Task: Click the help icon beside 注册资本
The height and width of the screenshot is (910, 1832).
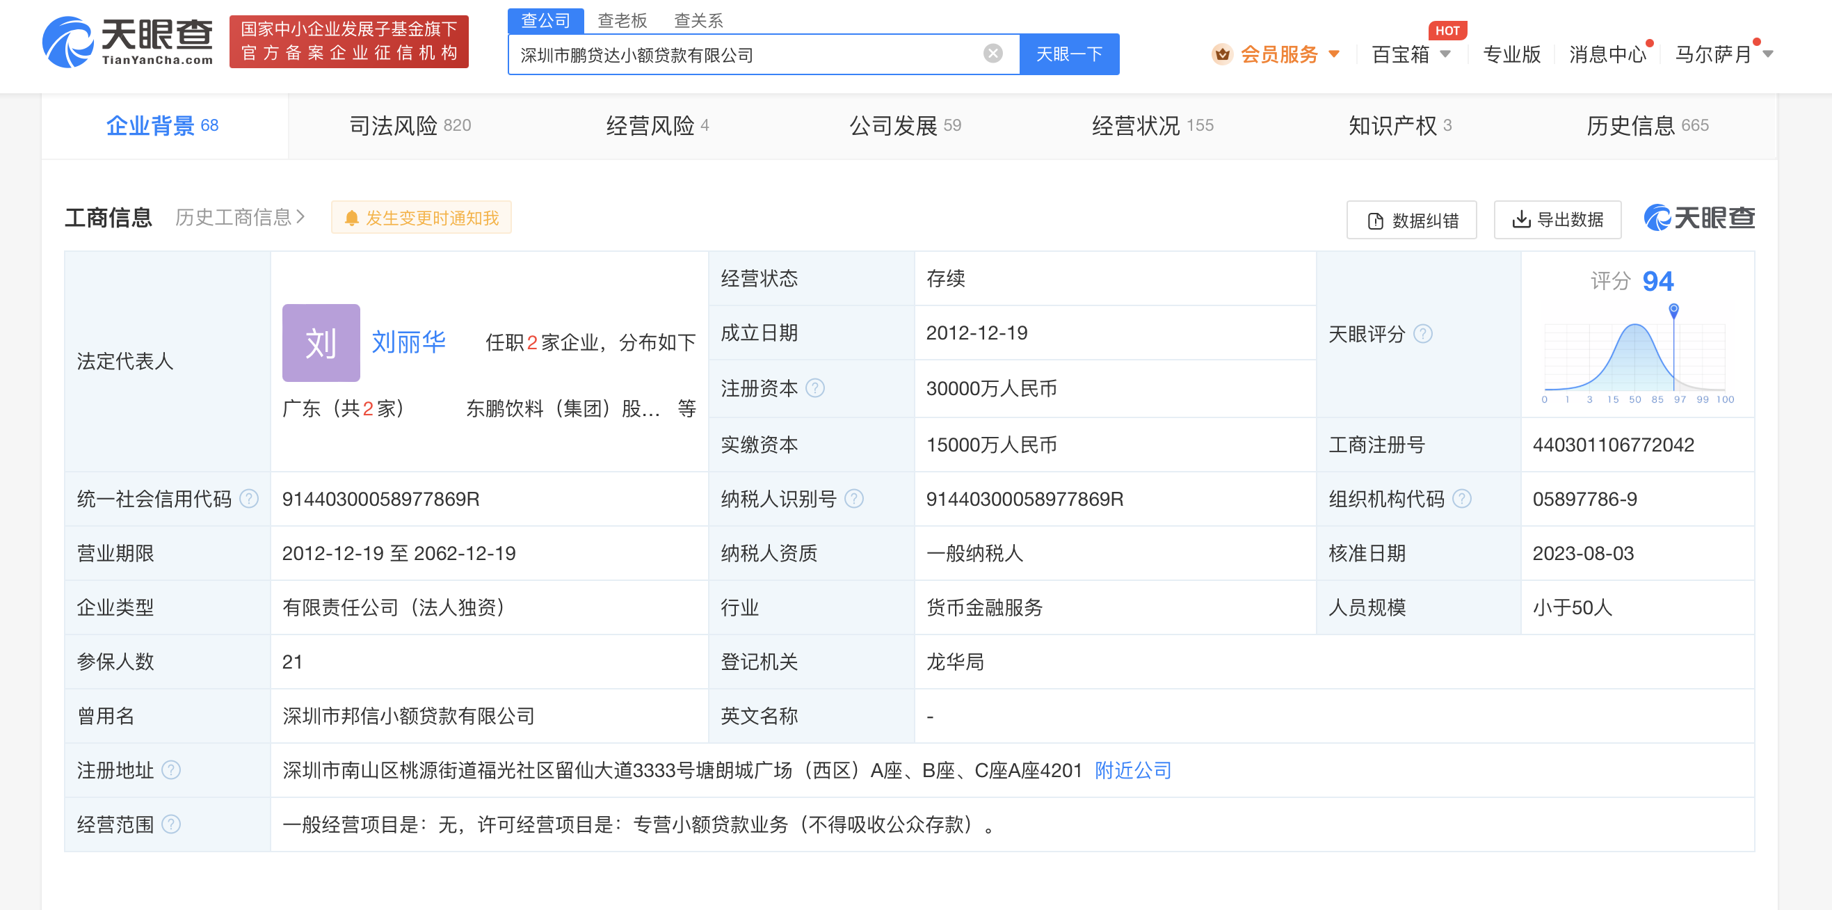Action: pyautogui.click(x=815, y=388)
